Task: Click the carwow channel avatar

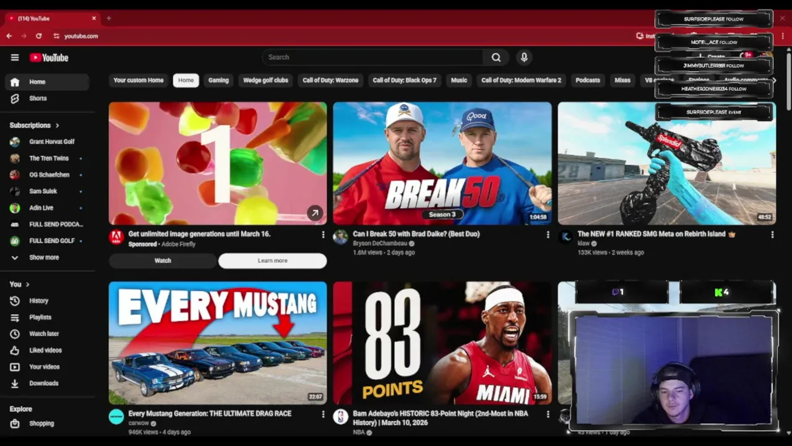Action: coord(116,416)
